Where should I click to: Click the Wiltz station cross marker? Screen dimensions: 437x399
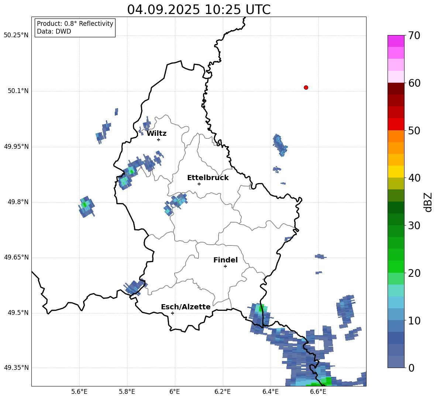159,140
